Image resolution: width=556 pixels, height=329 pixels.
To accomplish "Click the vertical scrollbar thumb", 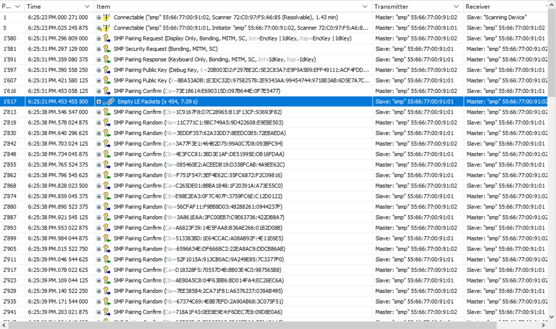I will [552, 52].
